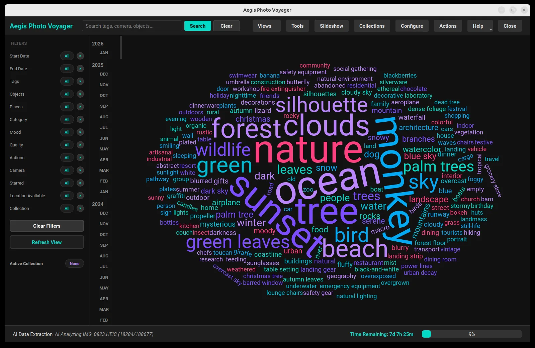Open the Mood filter value selector
Viewport: 535px width, 348px height.
(67, 132)
